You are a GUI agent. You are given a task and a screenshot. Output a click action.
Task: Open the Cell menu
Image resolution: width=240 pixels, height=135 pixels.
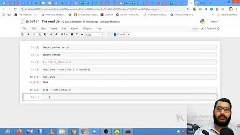tap(64, 28)
